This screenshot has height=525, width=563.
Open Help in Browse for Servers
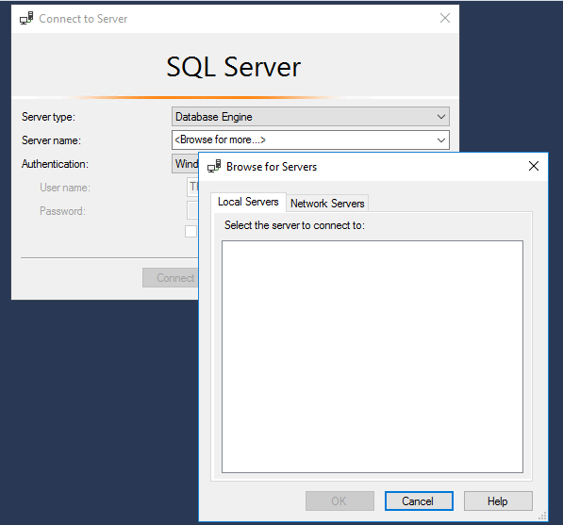coord(498,500)
